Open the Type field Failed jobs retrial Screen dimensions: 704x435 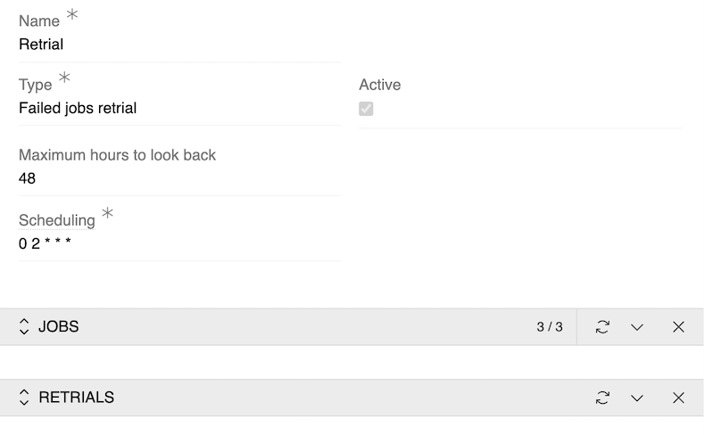click(178, 109)
